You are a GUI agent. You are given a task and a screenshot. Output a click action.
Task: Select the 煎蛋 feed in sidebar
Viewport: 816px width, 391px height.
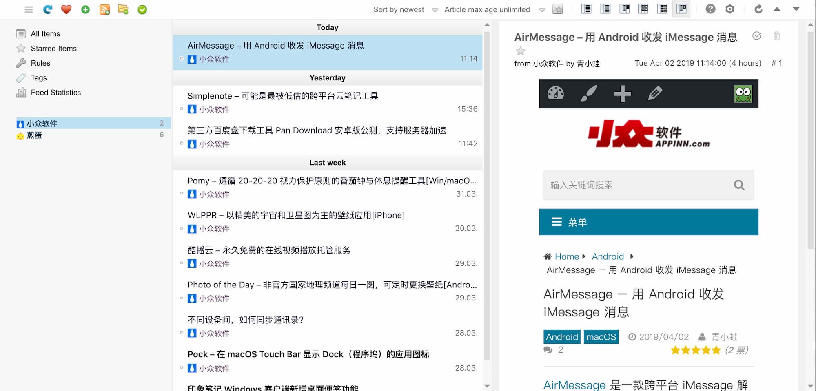(93, 135)
